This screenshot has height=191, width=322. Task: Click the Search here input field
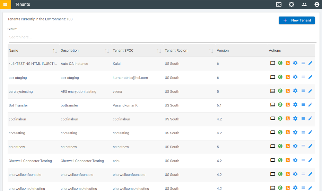(x=161, y=37)
